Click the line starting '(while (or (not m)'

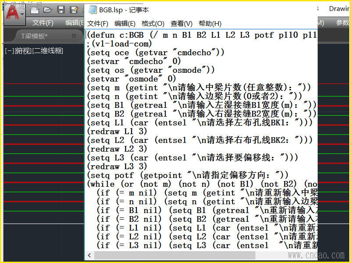(x=202, y=184)
